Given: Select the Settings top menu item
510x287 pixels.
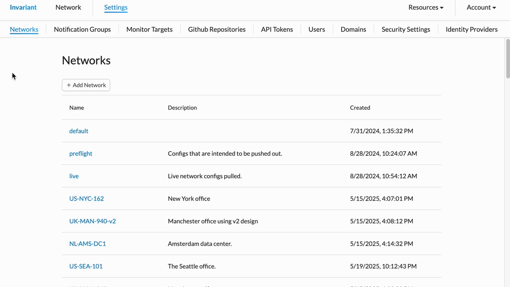Looking at the screenshot, I should (116, 7).
